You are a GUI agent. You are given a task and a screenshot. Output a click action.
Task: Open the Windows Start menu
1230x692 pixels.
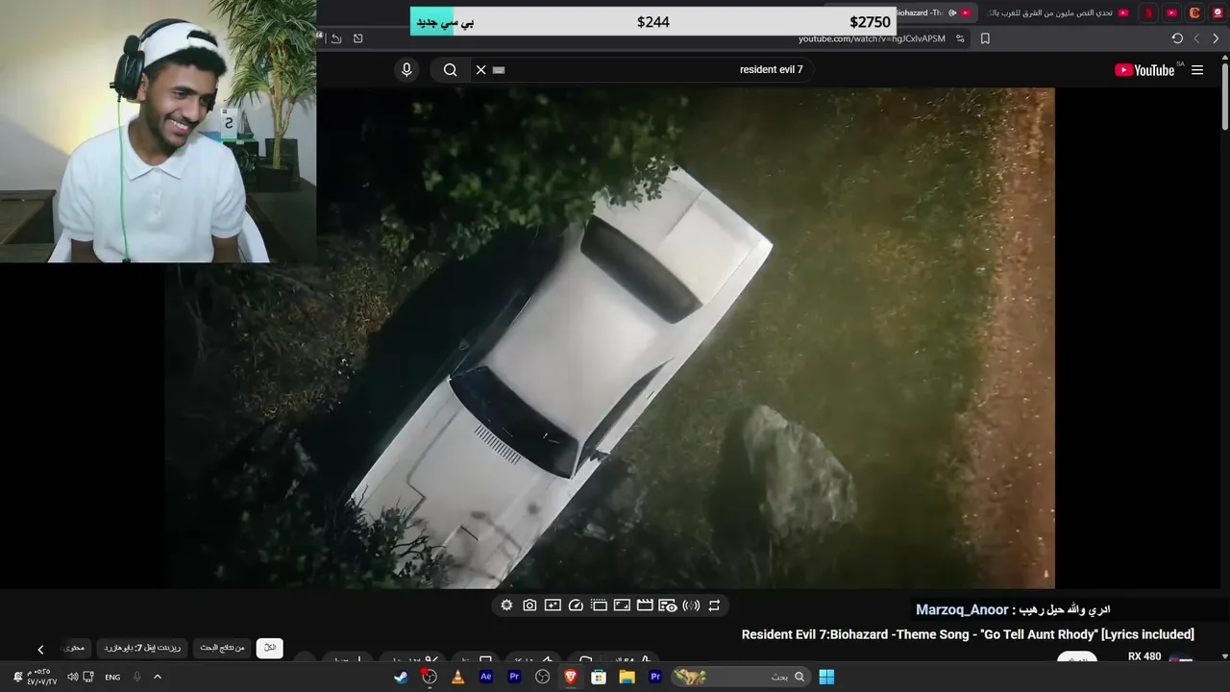coord(826,677)
